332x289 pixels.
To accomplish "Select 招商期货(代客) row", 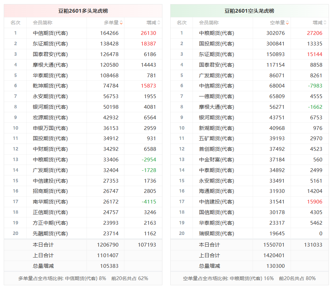I will [83, 191].
